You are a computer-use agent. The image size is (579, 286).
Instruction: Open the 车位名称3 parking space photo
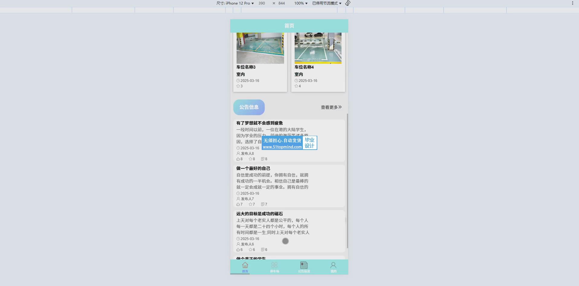(260, 48)
